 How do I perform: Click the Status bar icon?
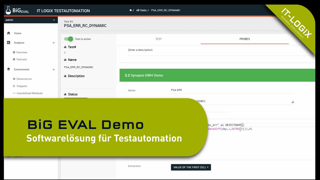click(65, 94)
